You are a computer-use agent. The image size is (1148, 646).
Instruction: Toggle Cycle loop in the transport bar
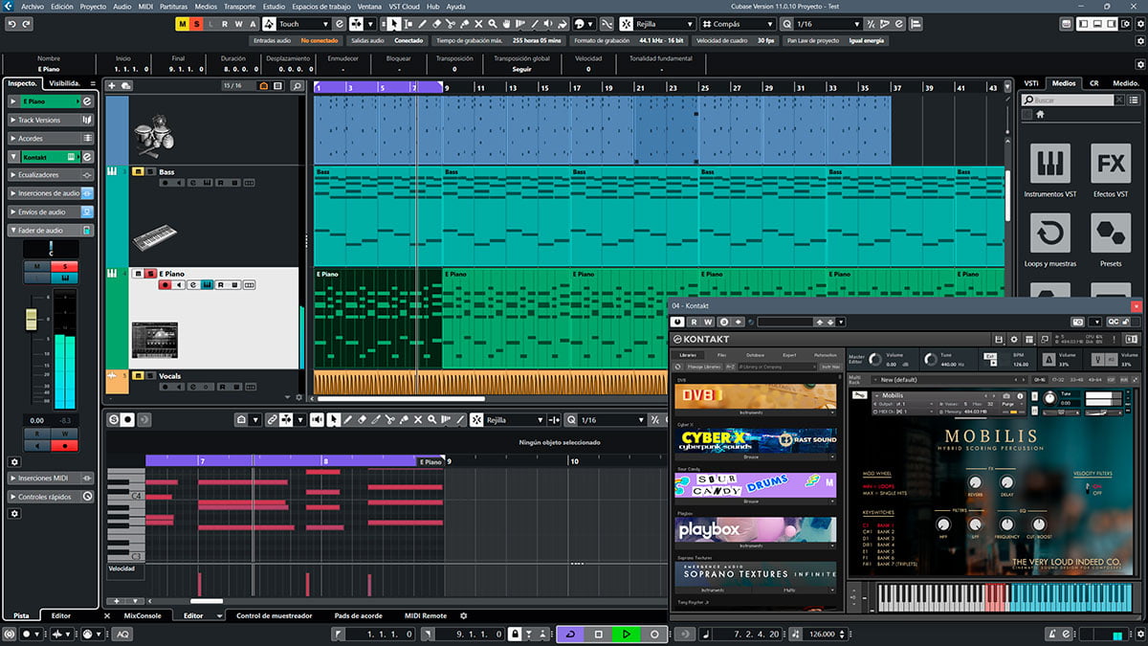pyautogui.click(x=569, y=635)
